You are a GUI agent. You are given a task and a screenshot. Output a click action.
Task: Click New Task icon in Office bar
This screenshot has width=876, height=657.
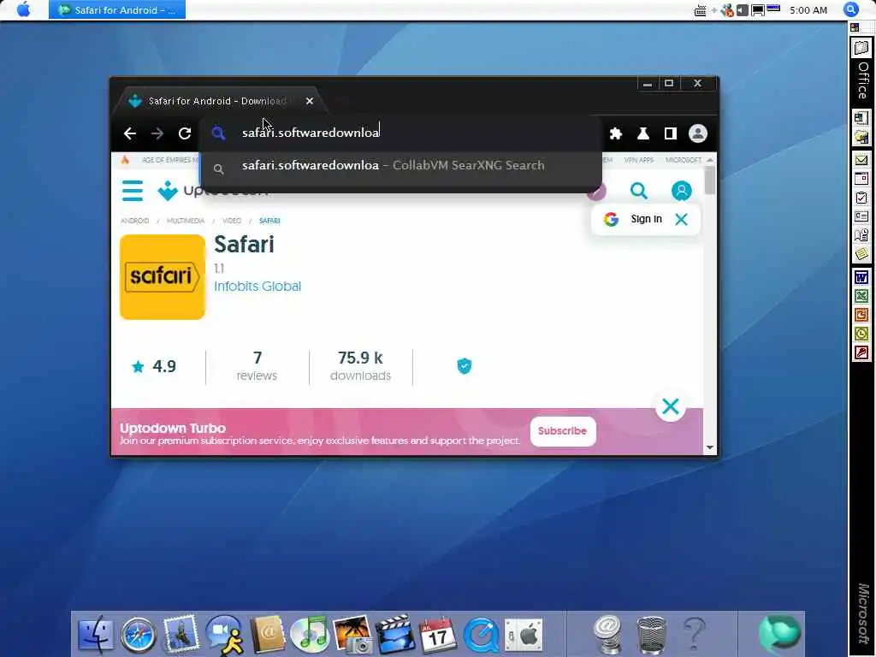[861, 198]
